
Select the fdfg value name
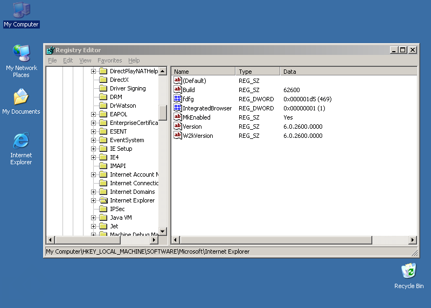pos(188,99)
